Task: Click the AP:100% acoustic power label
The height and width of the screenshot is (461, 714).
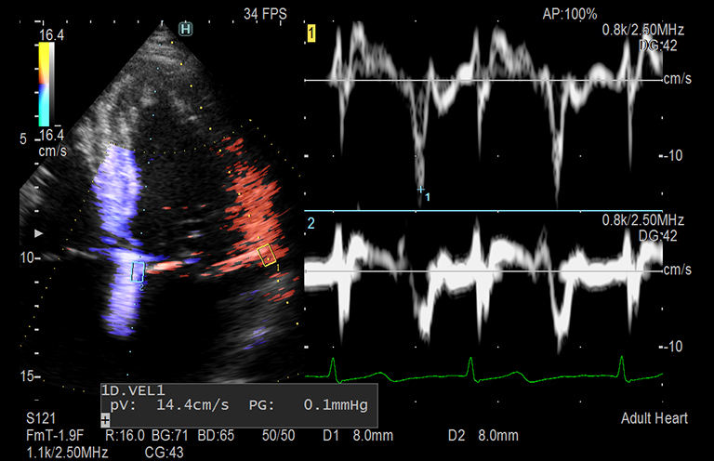Action: (570, 15)
